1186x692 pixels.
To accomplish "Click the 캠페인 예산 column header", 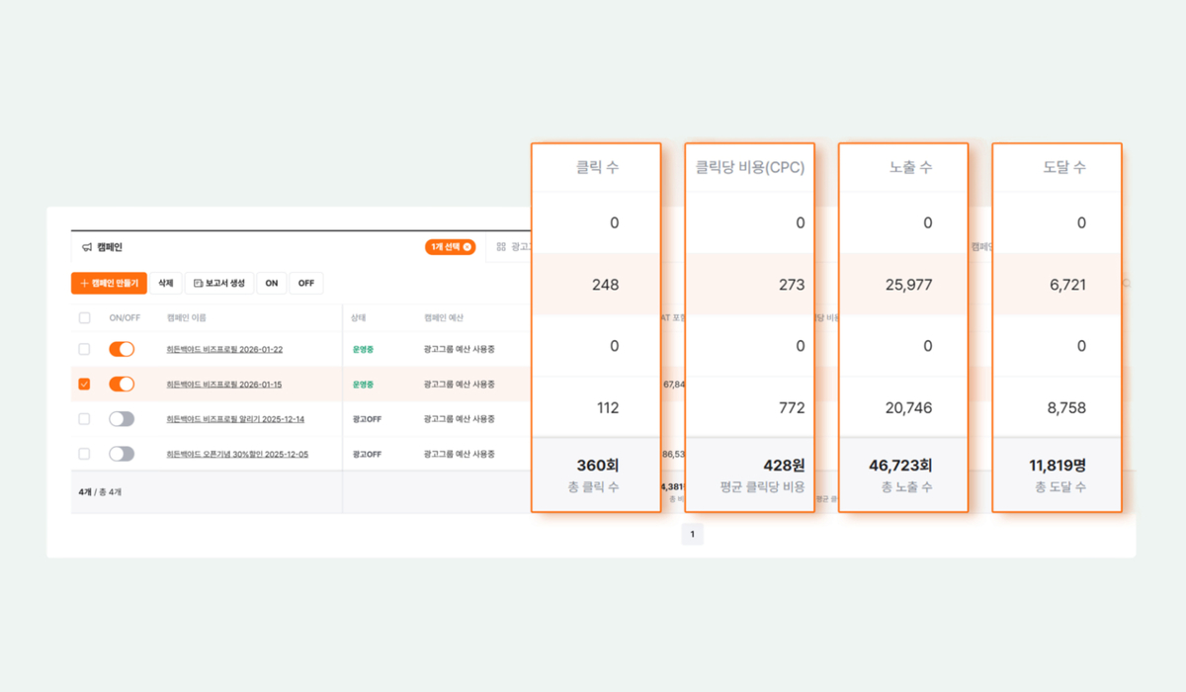I will [443, 317].
